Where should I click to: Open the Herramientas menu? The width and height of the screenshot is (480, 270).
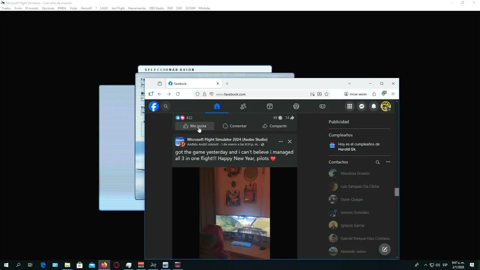click(x=137, y=8)
